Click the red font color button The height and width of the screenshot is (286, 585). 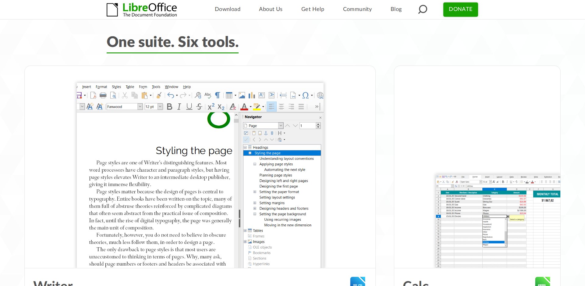(244, 106)
